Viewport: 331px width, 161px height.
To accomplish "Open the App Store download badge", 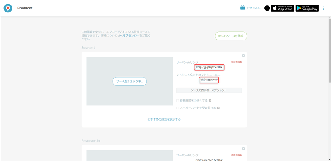I will [283, 8].
